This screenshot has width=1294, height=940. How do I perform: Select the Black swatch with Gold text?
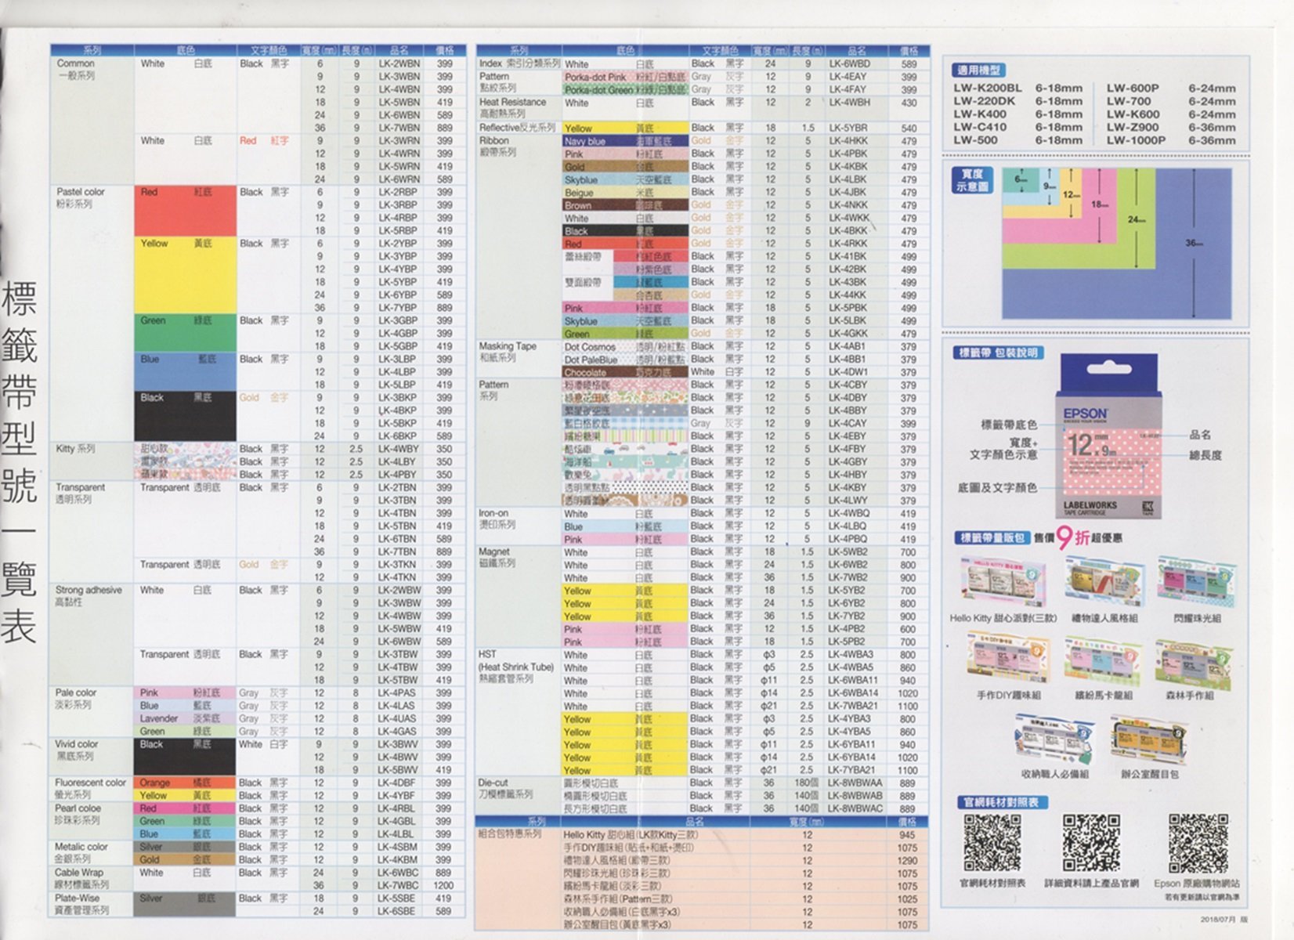pos(185,416)
